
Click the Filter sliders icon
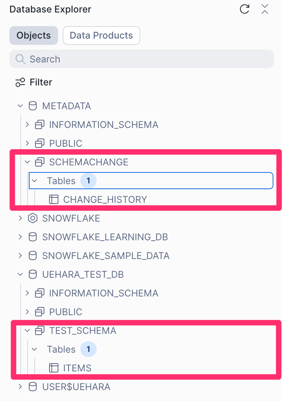(x=20, y=82)
